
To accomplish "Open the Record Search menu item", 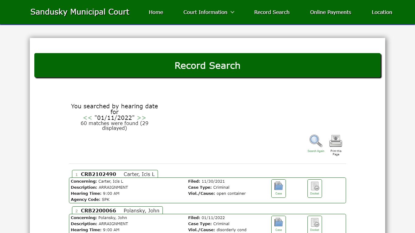I will coord(272,12).
